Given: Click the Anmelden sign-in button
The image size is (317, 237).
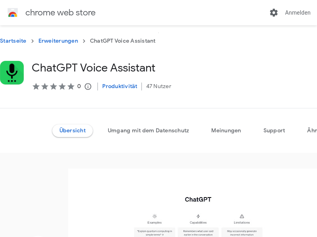Looking at the screenshot, I should click(x=298, y=13).
